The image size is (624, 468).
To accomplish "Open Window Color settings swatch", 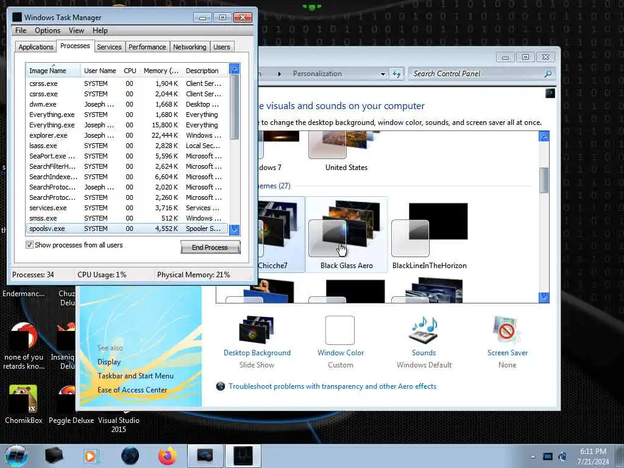I will [340, 330].
